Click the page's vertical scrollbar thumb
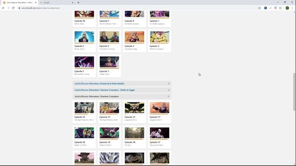 [x=294, y=92]
